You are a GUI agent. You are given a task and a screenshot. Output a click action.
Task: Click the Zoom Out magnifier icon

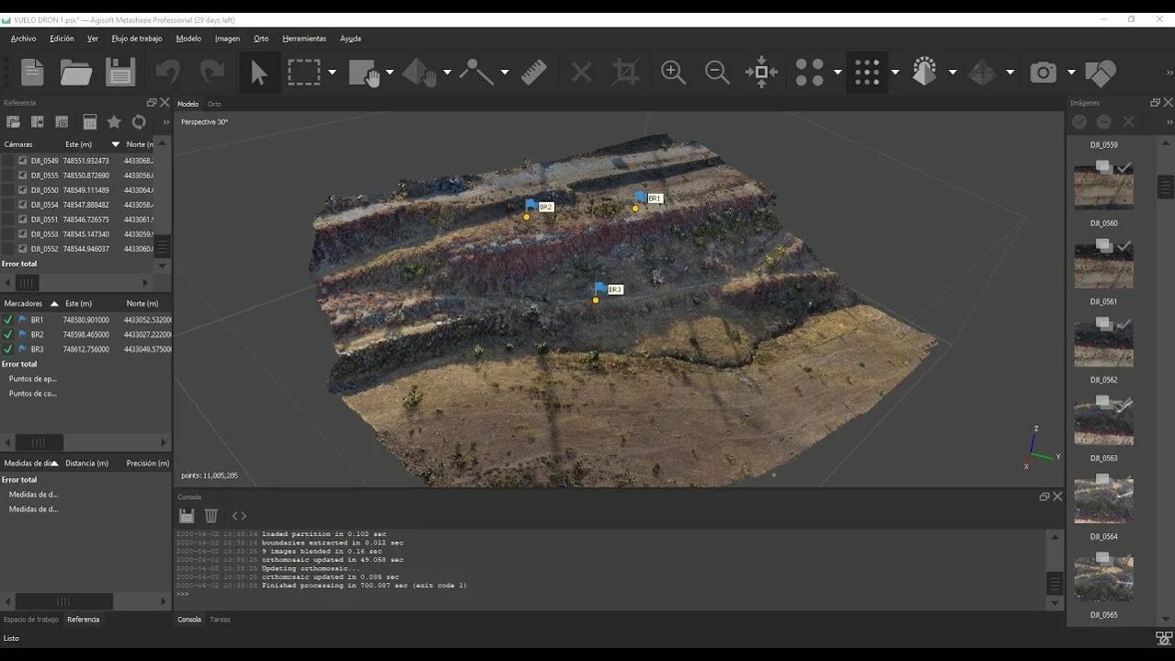717,72
